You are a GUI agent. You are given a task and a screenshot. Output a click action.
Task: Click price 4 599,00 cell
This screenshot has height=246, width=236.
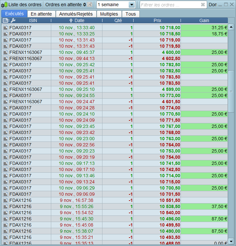point(157,90)
